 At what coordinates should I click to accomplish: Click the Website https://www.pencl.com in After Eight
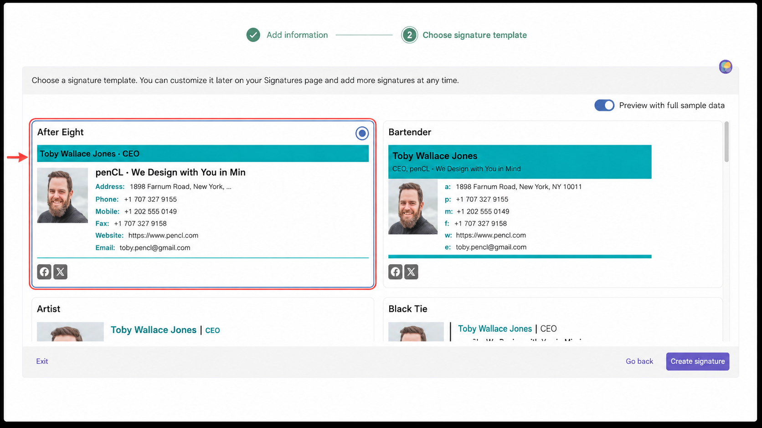click(x=147, y=236)
